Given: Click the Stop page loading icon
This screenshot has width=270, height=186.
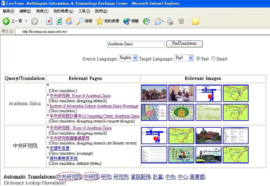Looking at the screenshot, I should click(49, 21).
